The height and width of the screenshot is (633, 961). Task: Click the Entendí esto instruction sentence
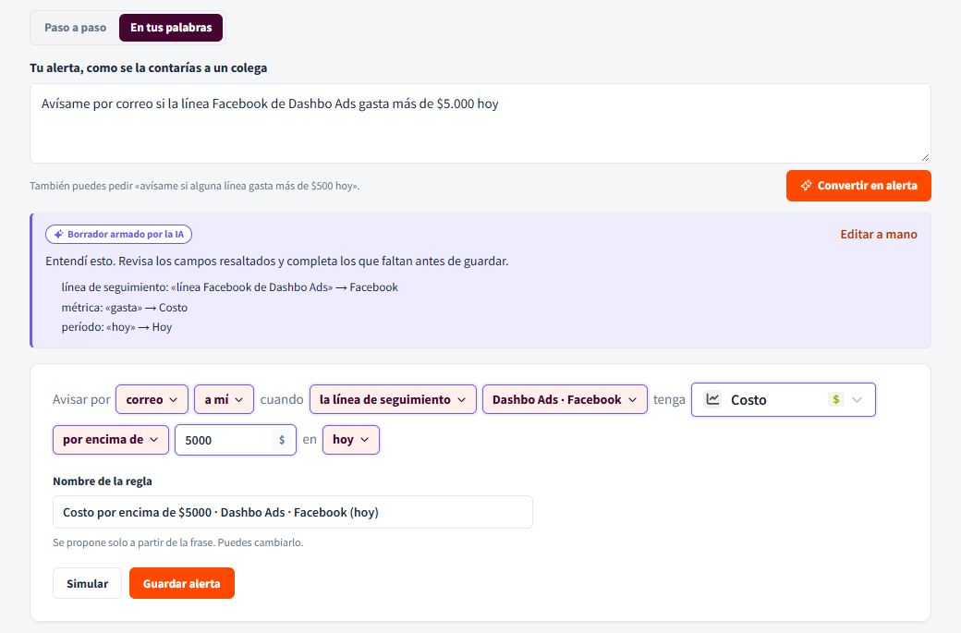click(x=277, y=261)
